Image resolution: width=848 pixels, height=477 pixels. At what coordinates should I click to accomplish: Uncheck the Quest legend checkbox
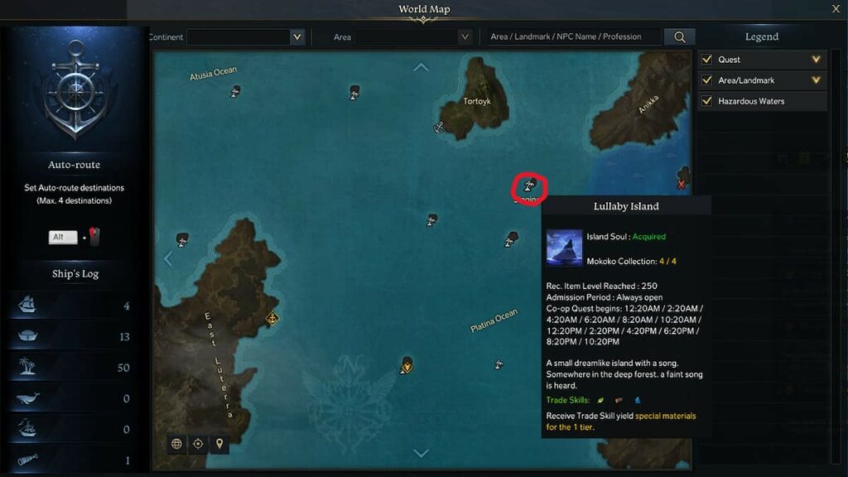706,60
